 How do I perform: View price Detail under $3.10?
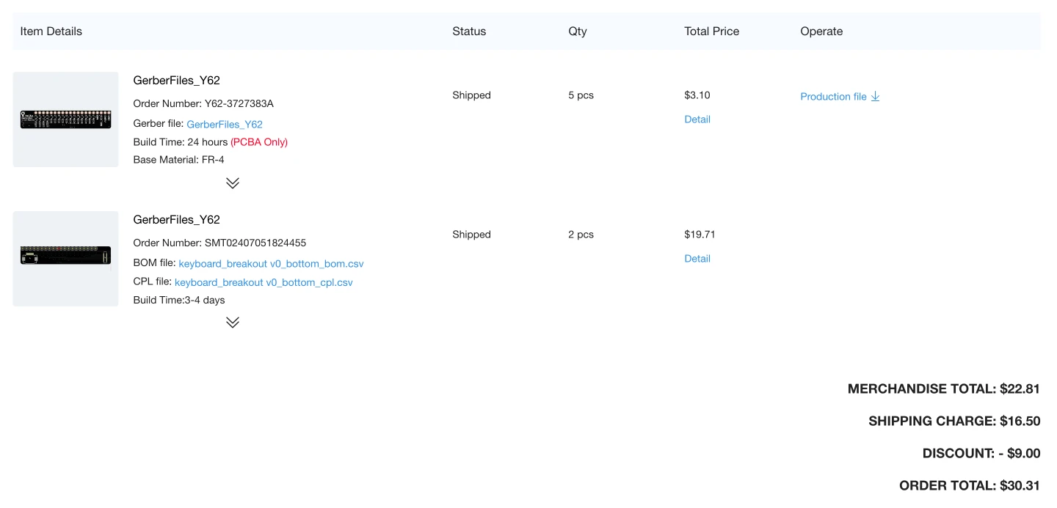pyautogui.click(x=697, y=119)
